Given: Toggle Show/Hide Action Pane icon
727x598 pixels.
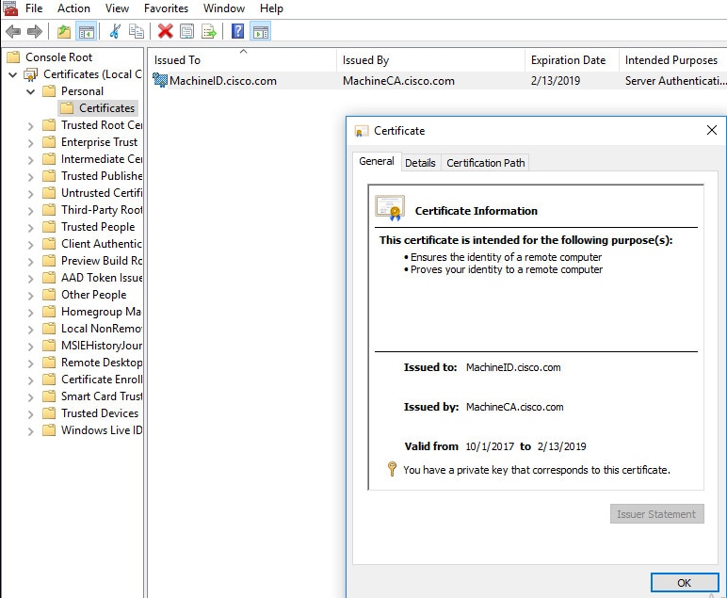Looking at the screenshot, I should [261, 31].
